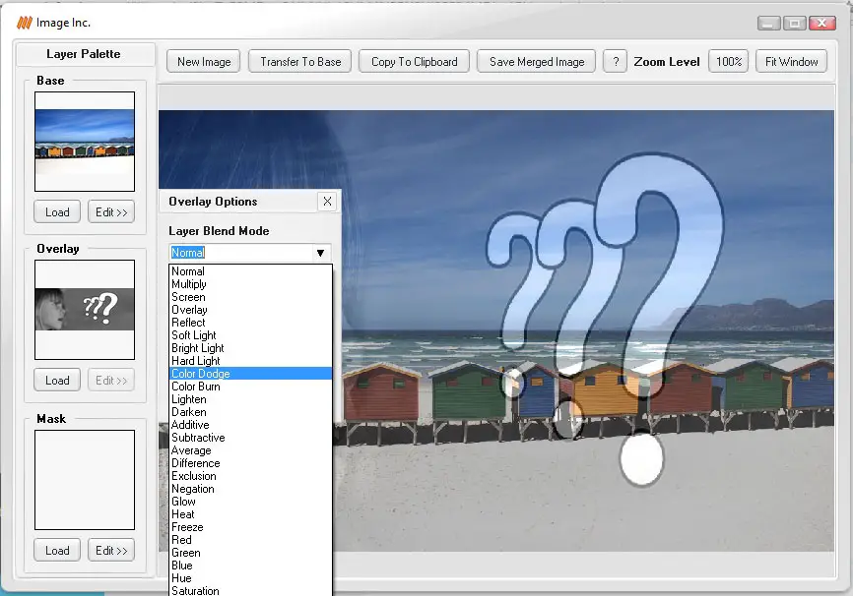Select Negation blend mode
Viewport: 853px width, 596px height.
click(x=250, y=489)
